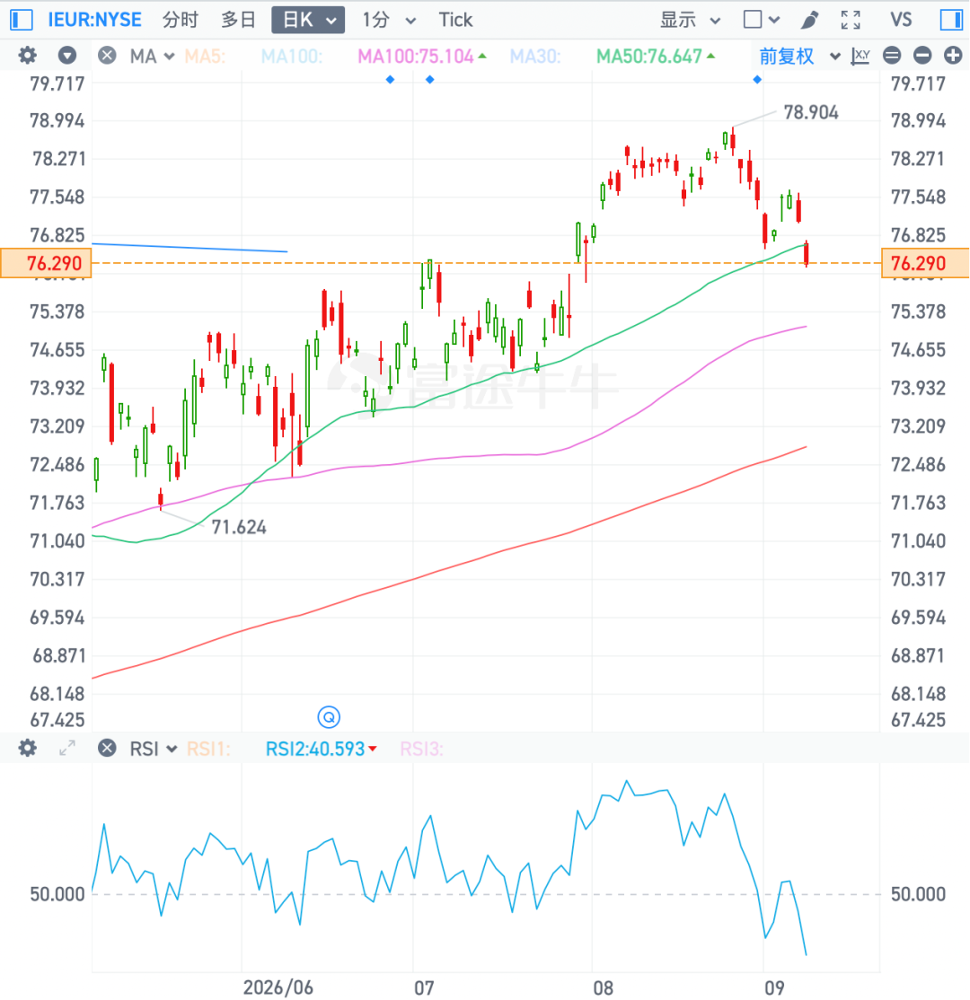This screenshot has width=970, height=1000.
Task: Toggle MA5 line visibility
Action: [x=205, y=57]
